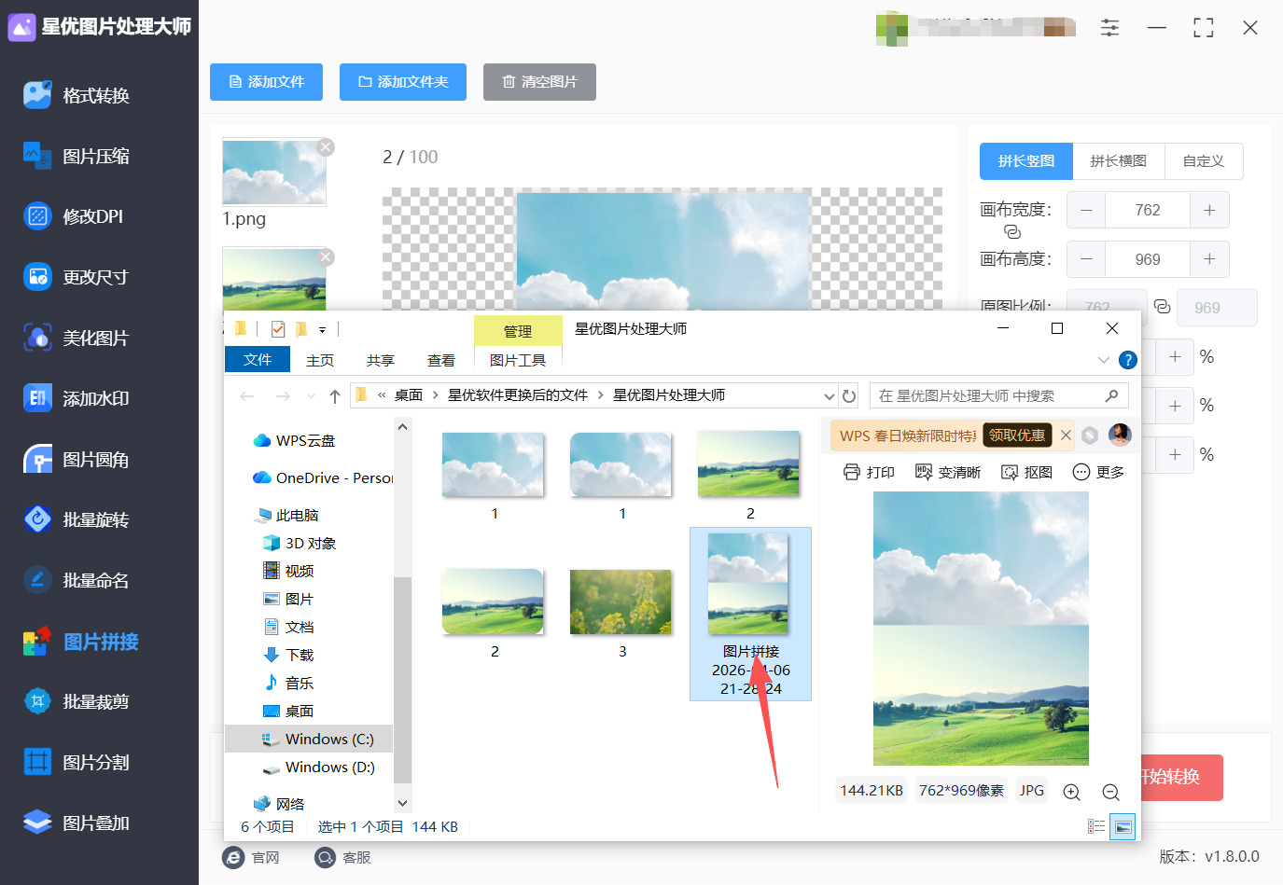
Task: Open the quick access toolbar customize dropdown
Action: pos(322,329)
